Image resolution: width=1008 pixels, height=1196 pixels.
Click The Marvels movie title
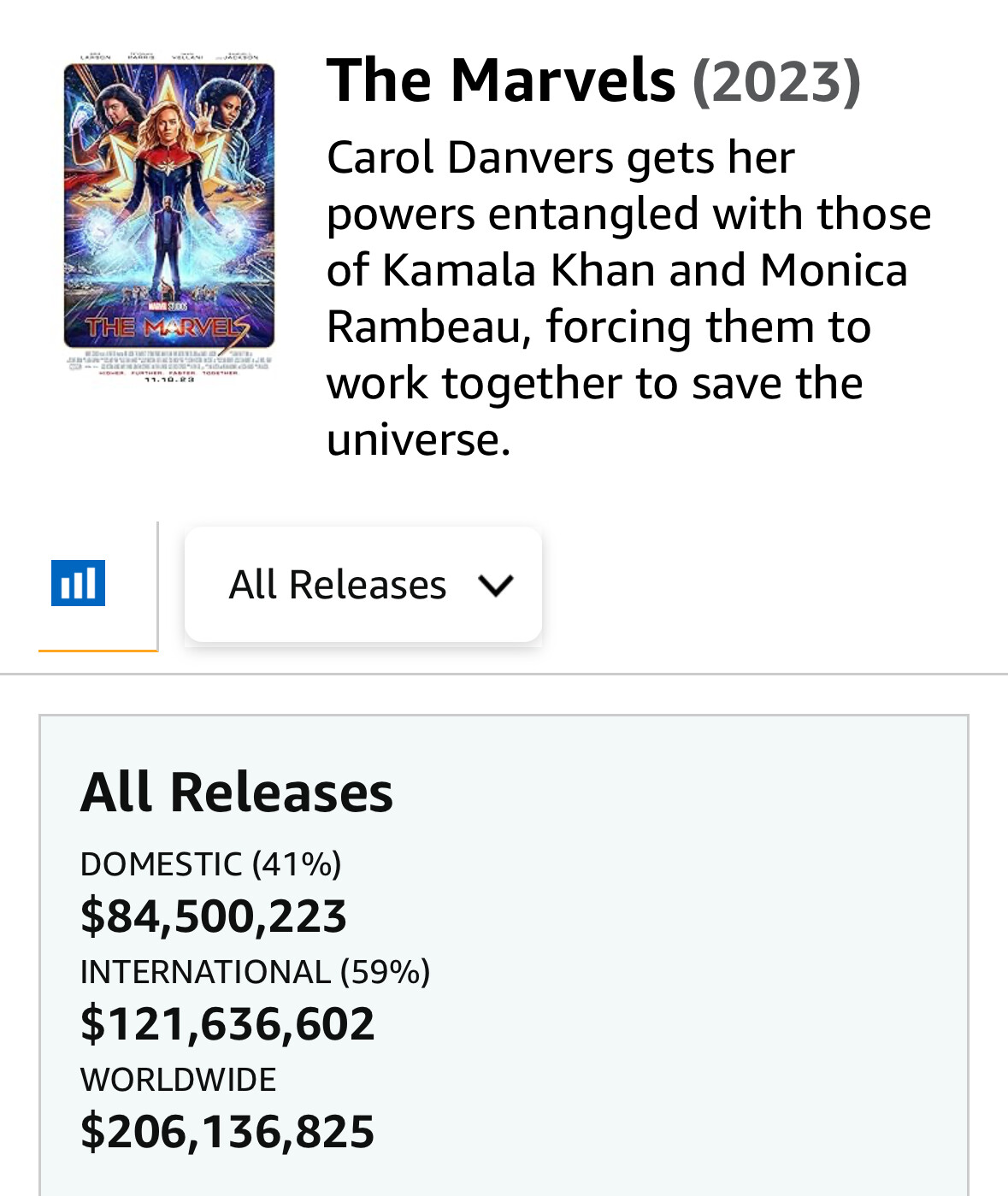coord(501,80)
